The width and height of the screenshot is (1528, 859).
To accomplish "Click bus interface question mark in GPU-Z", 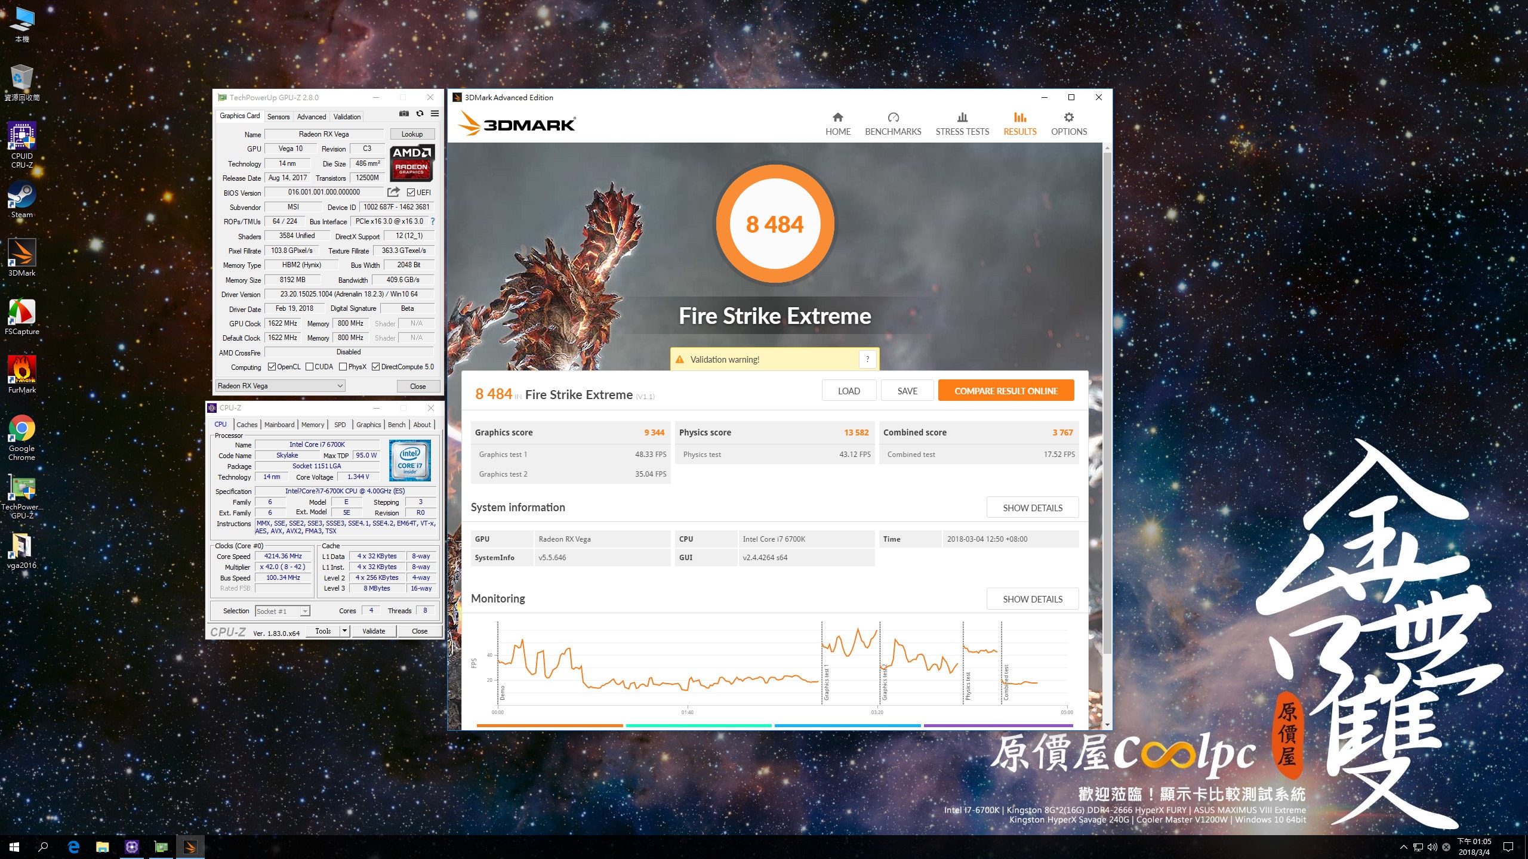I will tap(433, 221).
